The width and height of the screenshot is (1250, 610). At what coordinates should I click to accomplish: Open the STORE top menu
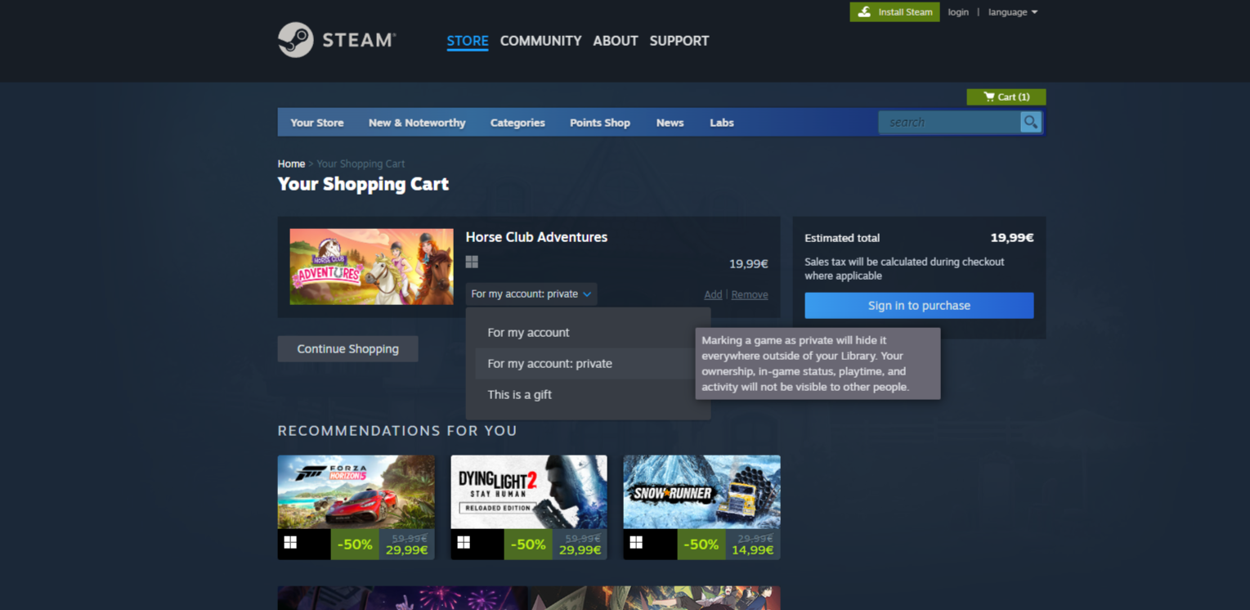(x=468, y=41)
